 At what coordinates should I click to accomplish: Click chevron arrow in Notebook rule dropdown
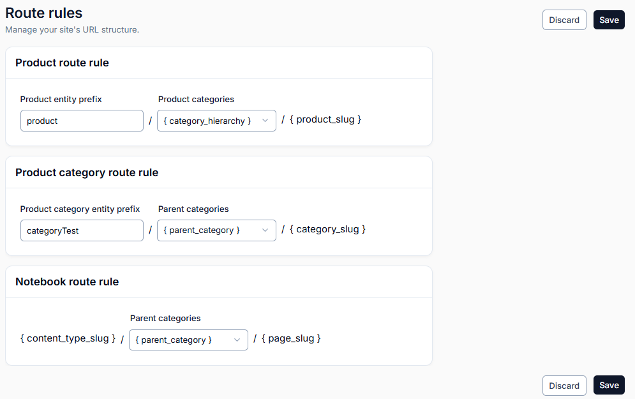237,340
